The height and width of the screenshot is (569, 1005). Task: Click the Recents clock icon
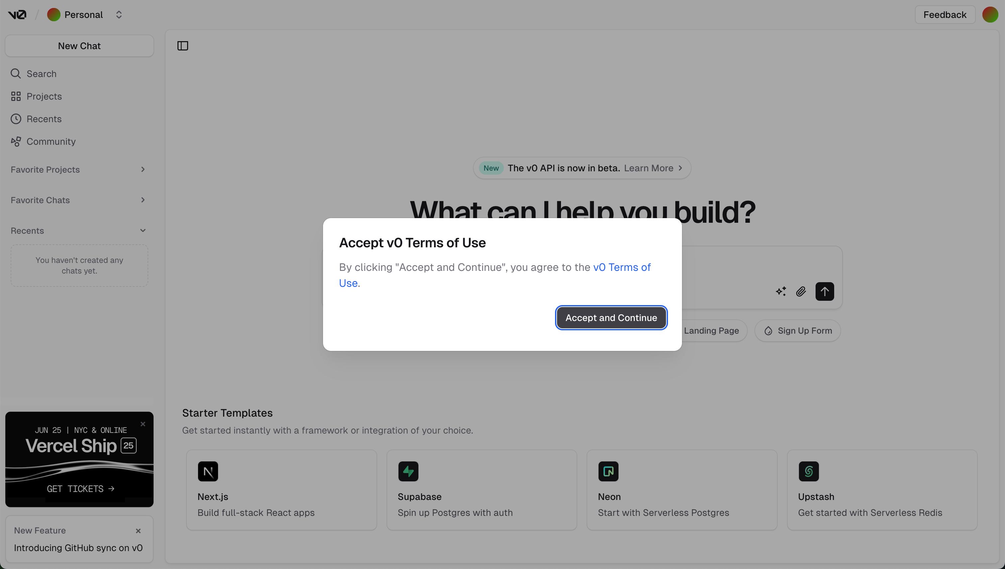[16, 119]
